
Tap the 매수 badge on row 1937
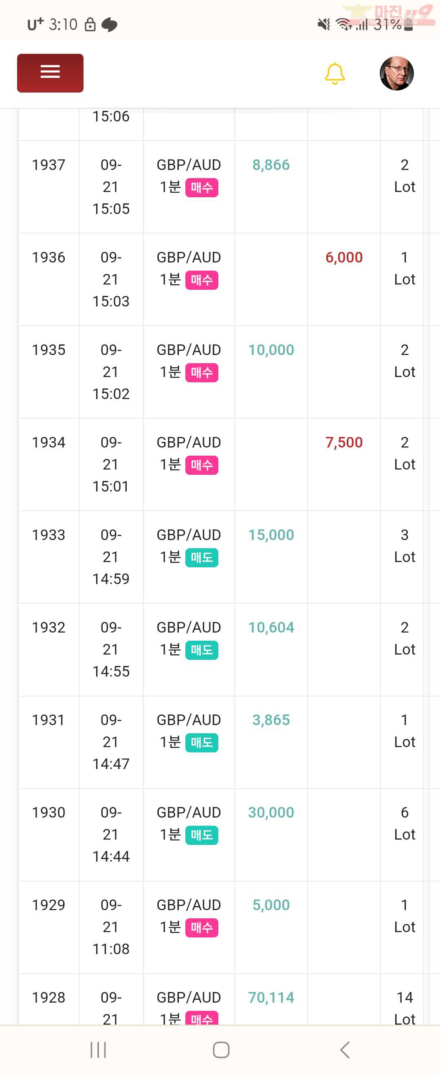point(202,187)
